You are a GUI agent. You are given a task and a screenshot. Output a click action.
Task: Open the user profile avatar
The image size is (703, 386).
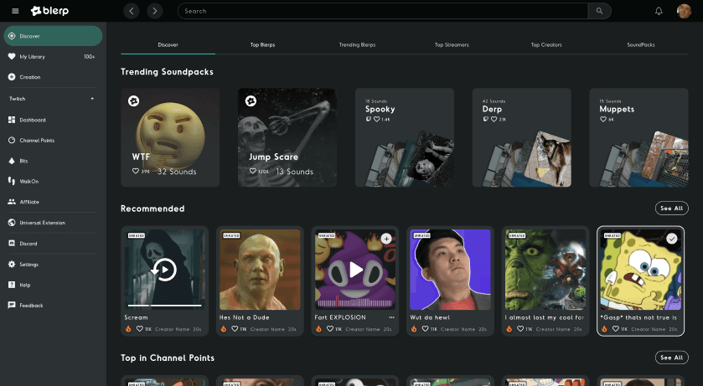(x=684, y=11)
